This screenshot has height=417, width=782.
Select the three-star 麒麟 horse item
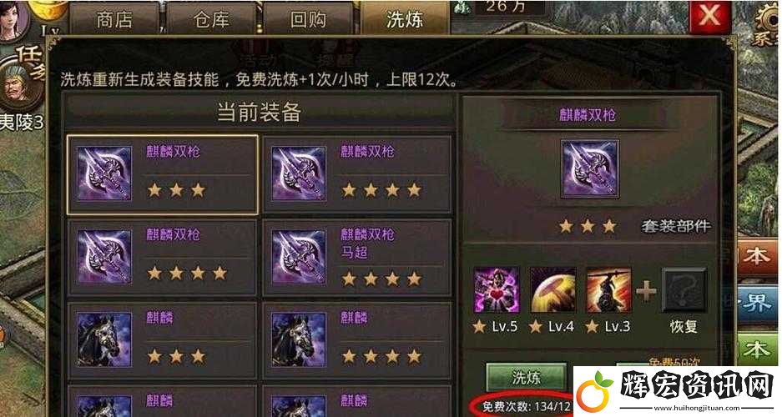point(163,339)
